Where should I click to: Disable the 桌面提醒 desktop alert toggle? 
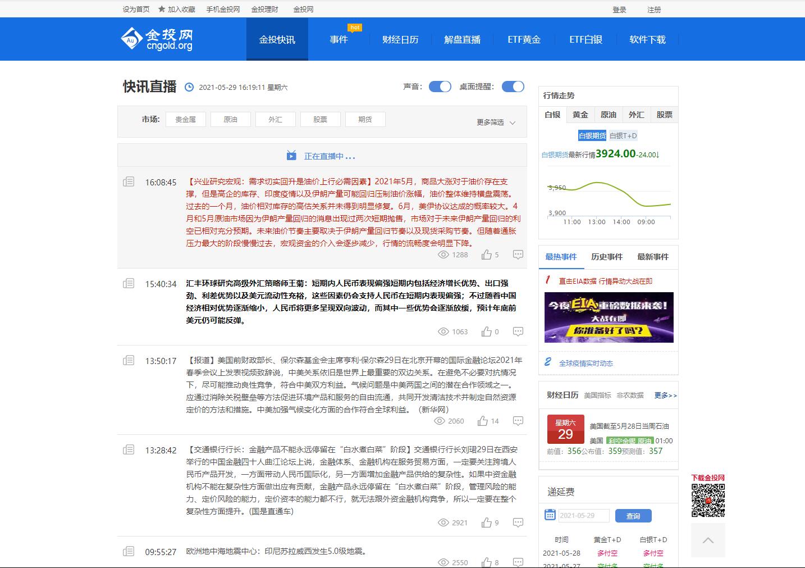512,87
